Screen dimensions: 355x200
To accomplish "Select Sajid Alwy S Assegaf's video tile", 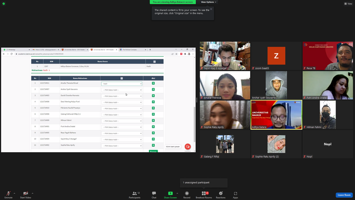I will (225, 56).
